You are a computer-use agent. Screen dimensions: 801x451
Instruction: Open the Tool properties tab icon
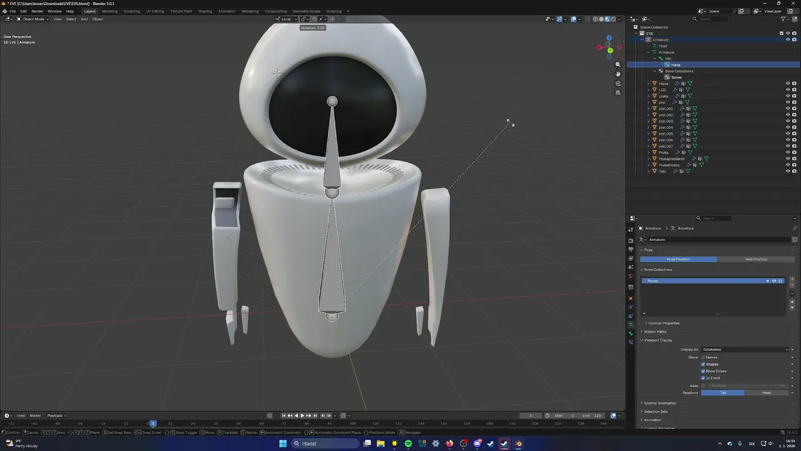[x=631, y=230]
